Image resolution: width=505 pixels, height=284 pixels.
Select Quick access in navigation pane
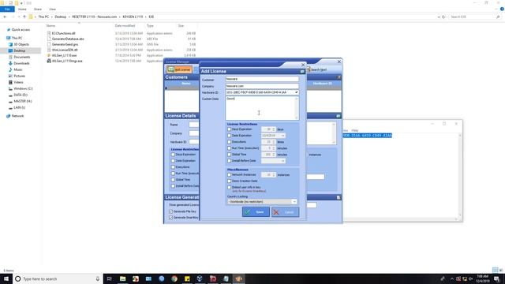click(21, 30)
